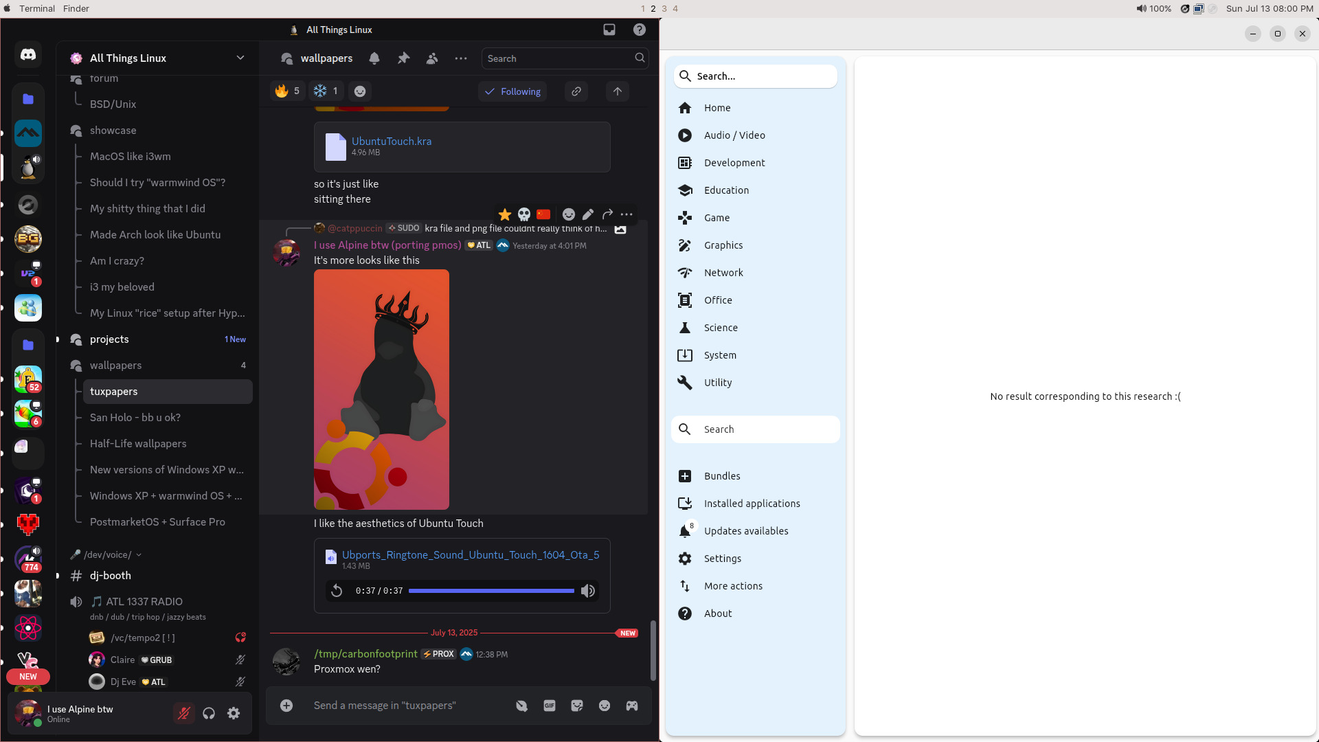Click audio playback progress slider
Screen dimensions: 1319x742
point(491,591)
